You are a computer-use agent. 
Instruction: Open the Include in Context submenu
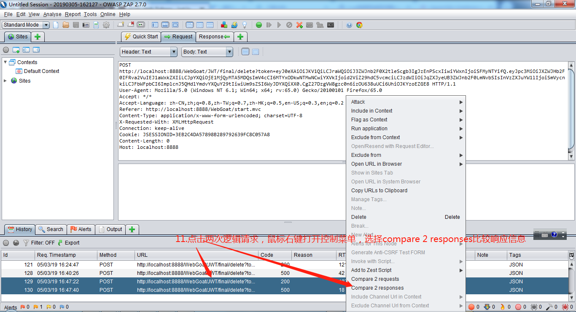(406, 111)
